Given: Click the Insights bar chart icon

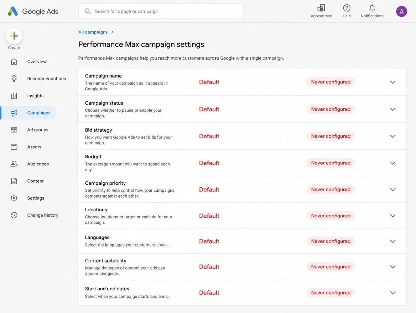Looking at the screenshot, I should click(14, 96).
